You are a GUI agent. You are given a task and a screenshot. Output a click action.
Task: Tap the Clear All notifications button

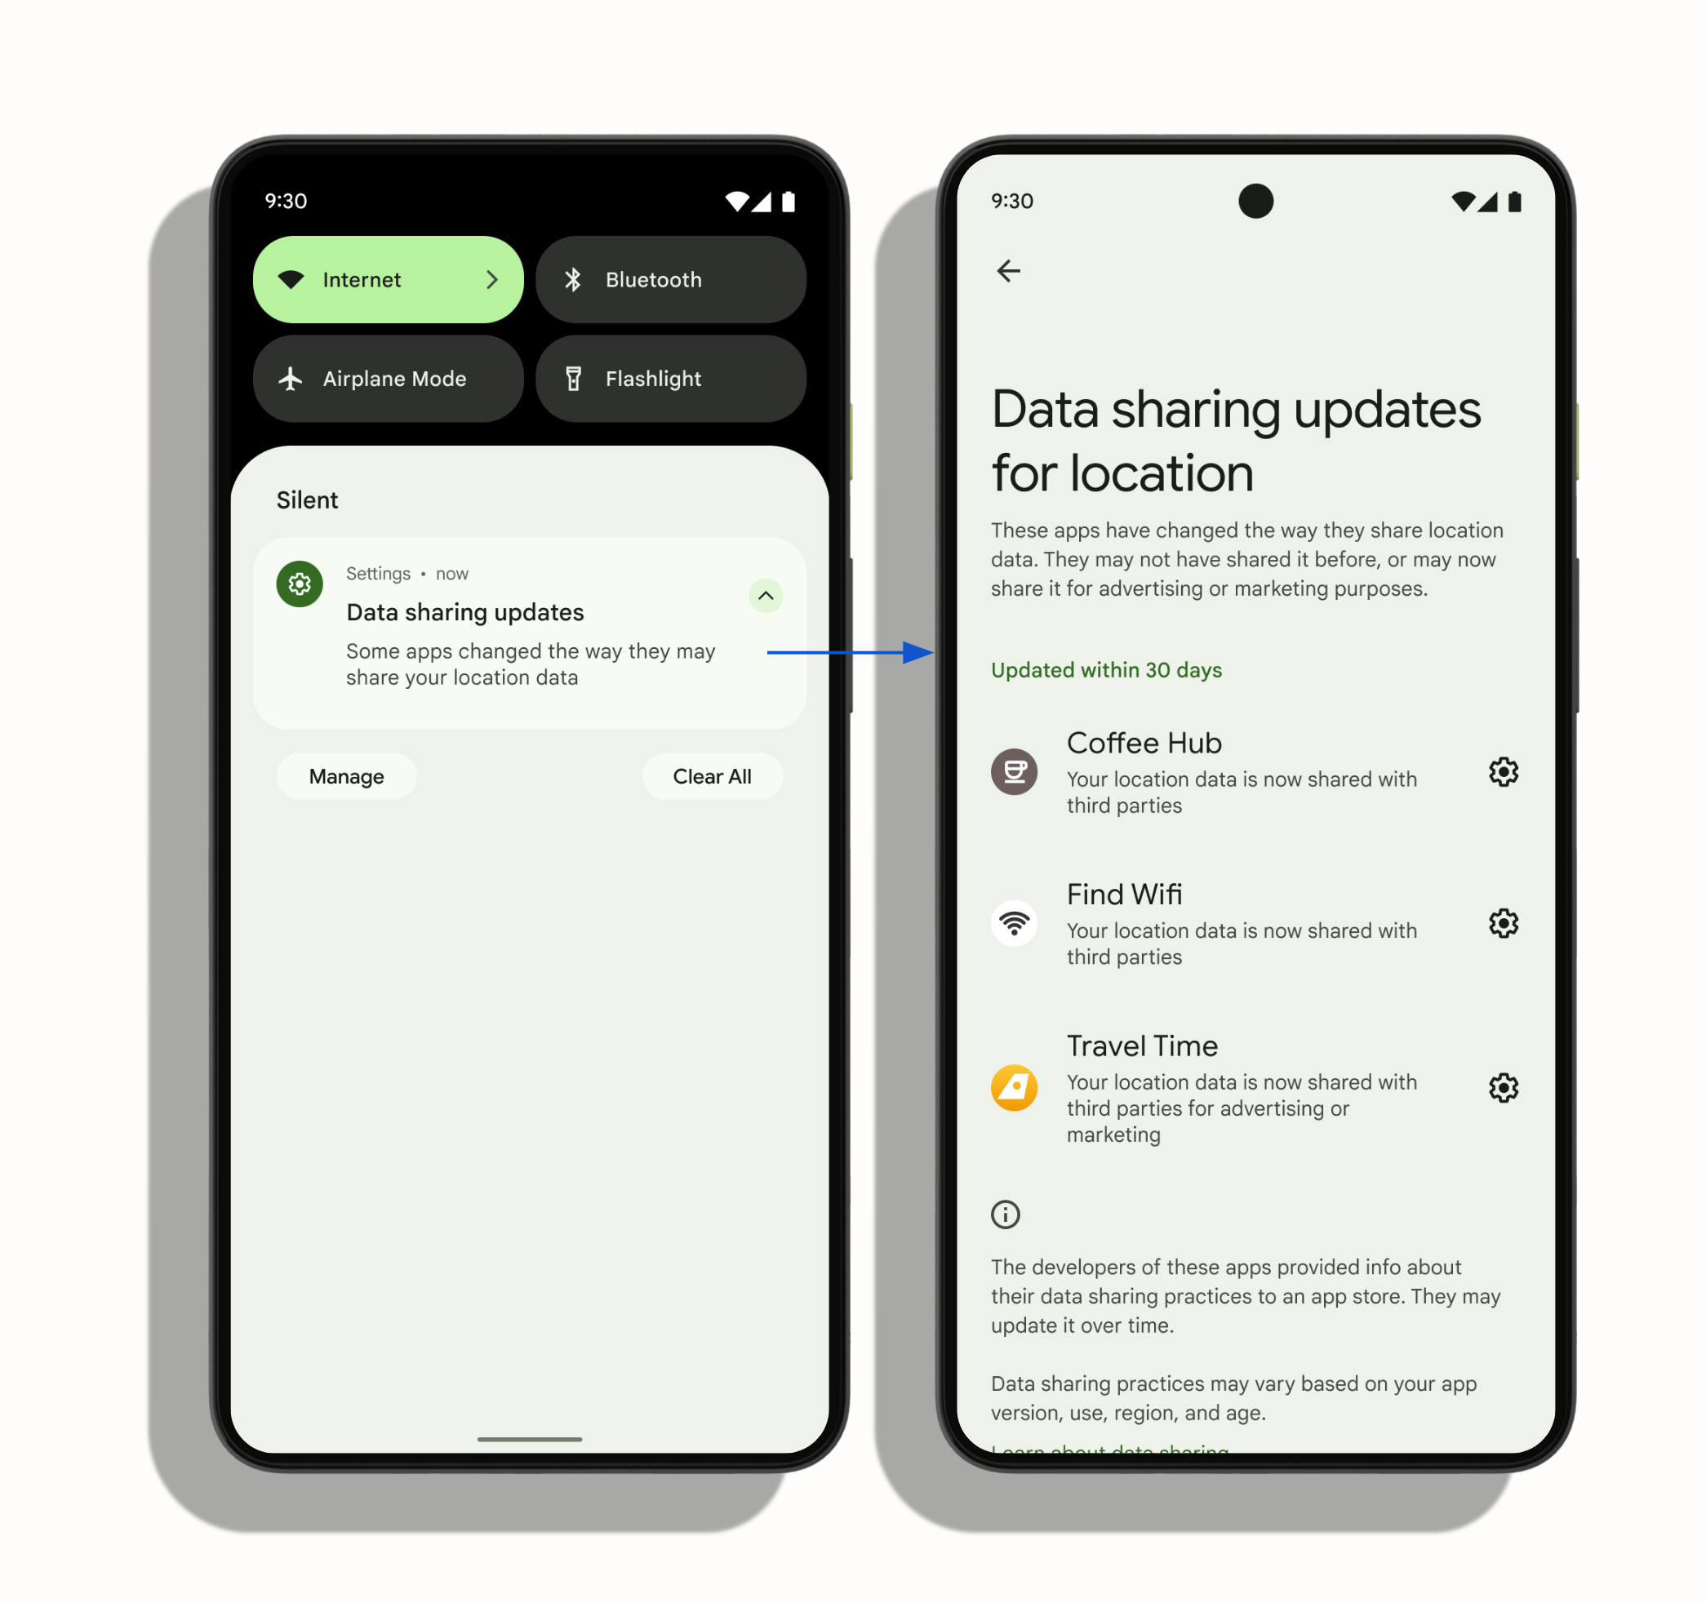[x=716, y=777]
